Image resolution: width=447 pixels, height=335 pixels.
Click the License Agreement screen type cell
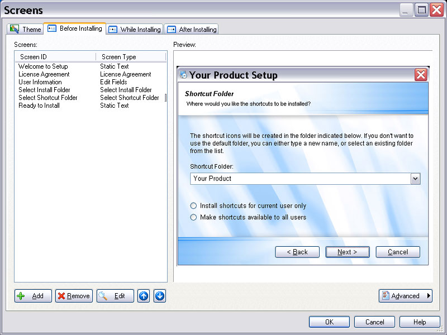(125, 74)
